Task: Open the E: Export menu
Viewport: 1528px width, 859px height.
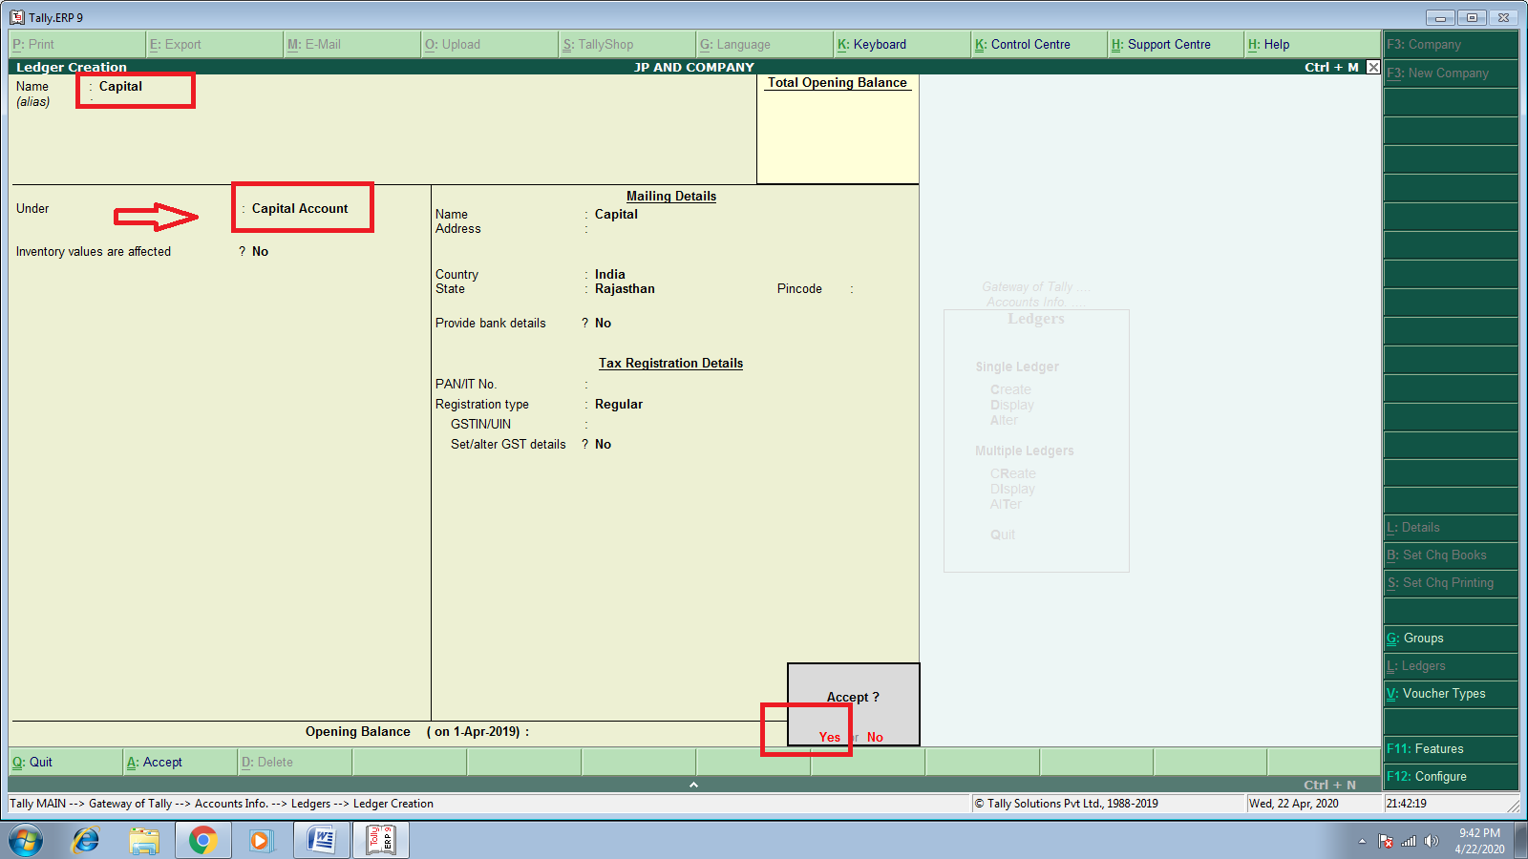Action: [215, 44]
